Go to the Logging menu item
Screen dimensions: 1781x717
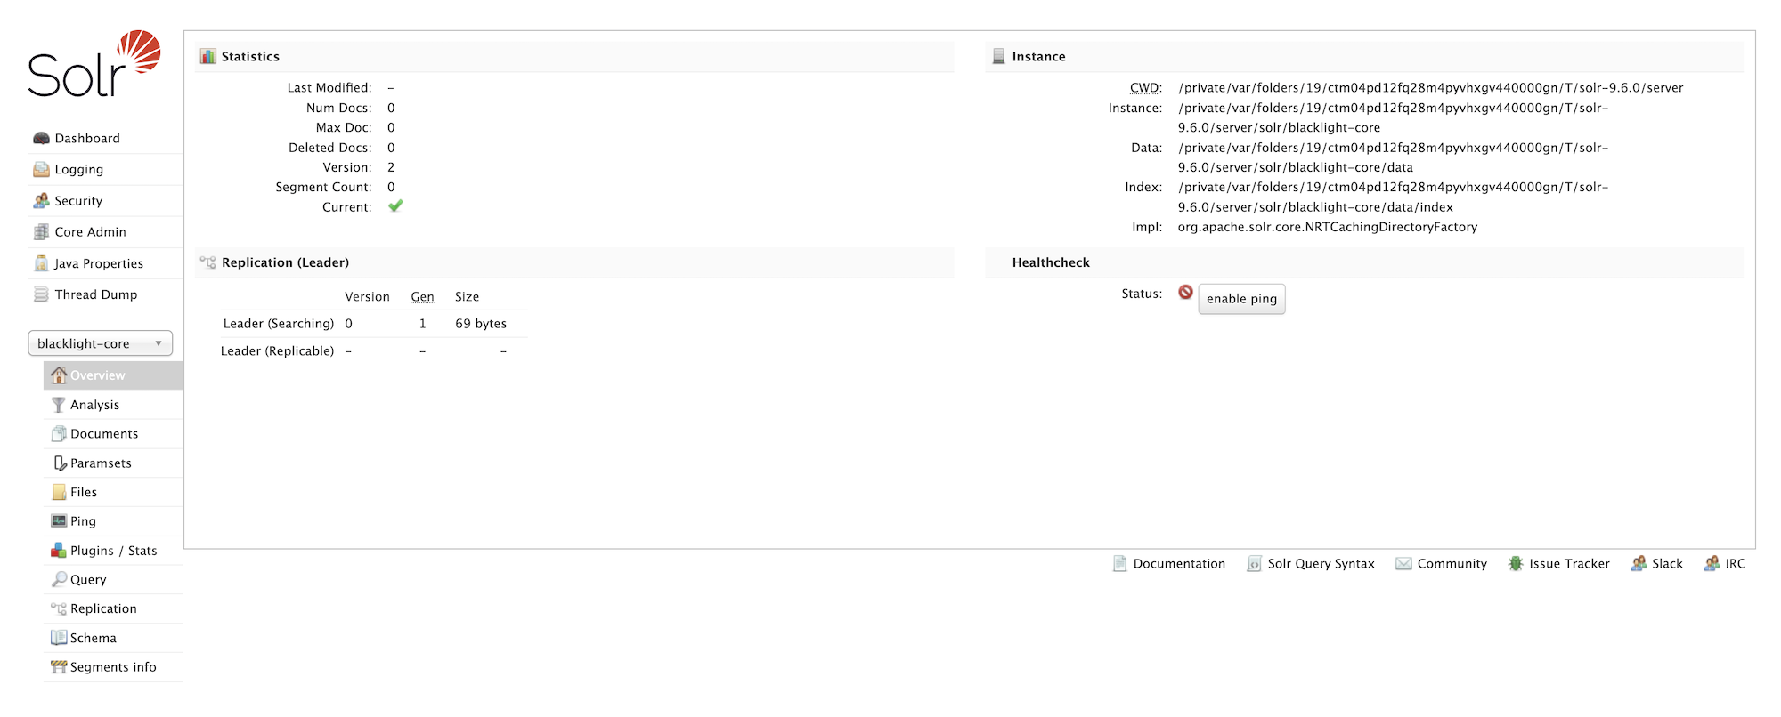(x=79, y=169)
